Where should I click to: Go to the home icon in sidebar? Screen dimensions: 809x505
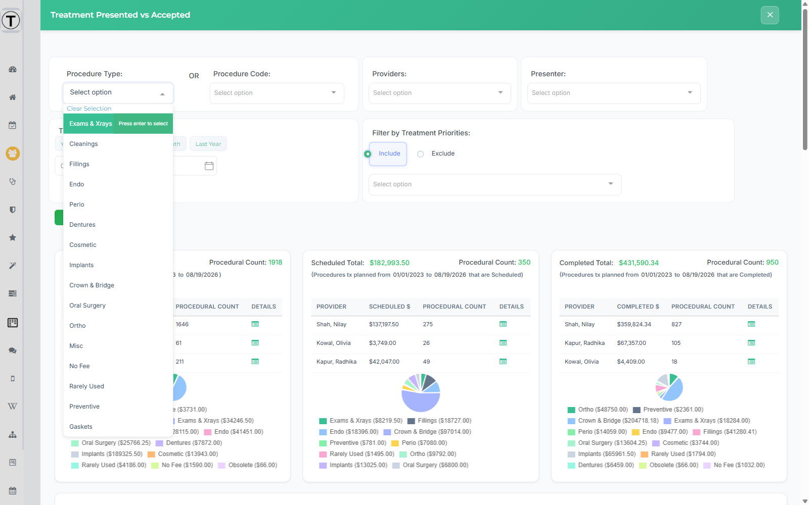(x=13, y=97)
